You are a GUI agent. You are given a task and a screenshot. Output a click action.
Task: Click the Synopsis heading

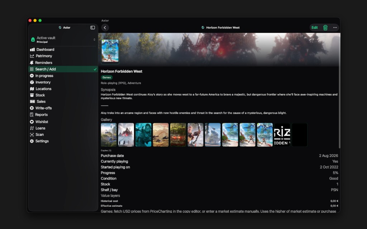tap(108, 90)
